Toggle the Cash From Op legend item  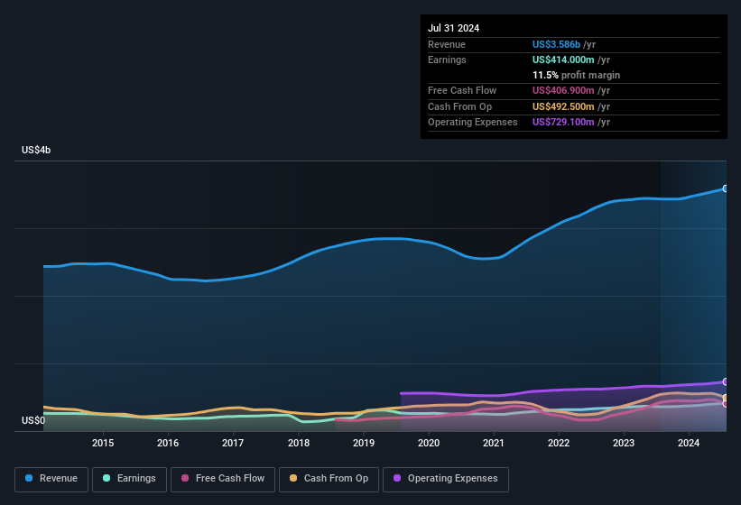pos(327,479)
